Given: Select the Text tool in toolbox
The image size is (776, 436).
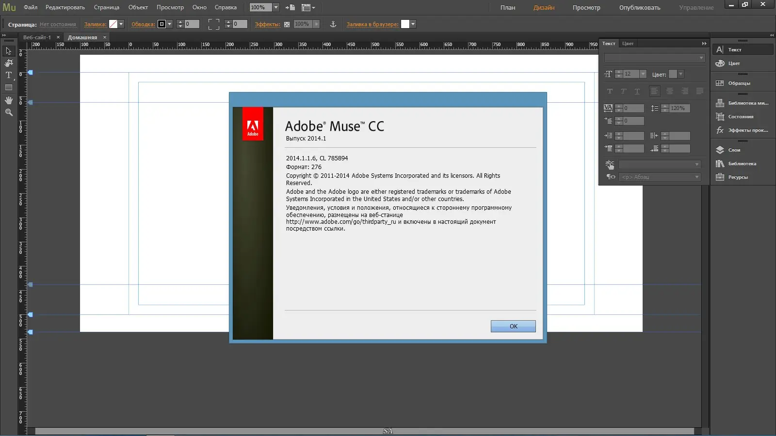Looking at the screenshot, I should [8, 75].
